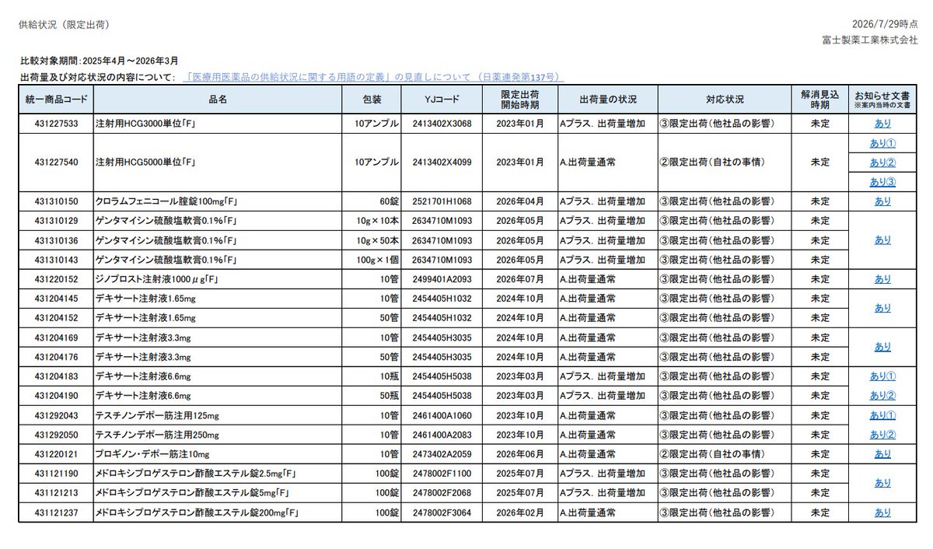The height and width of the screenshot is (549, 933).
Task: Select YJ code 2413402X3068
Action: pyautogui.click(x=442, y=124)
